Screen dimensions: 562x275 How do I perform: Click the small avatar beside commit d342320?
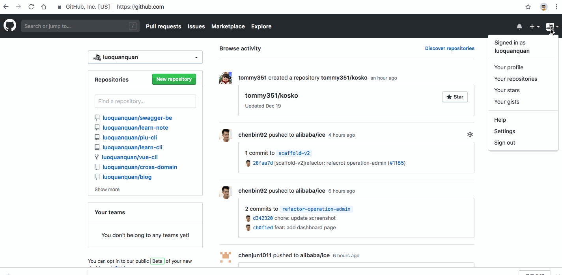point(248,218)
